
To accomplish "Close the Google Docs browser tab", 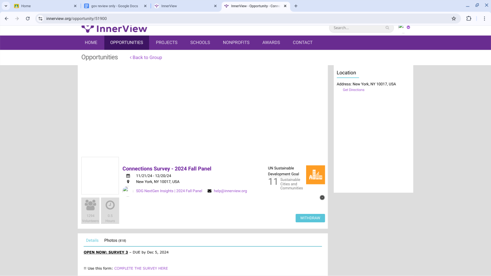I will pos(145,6).
